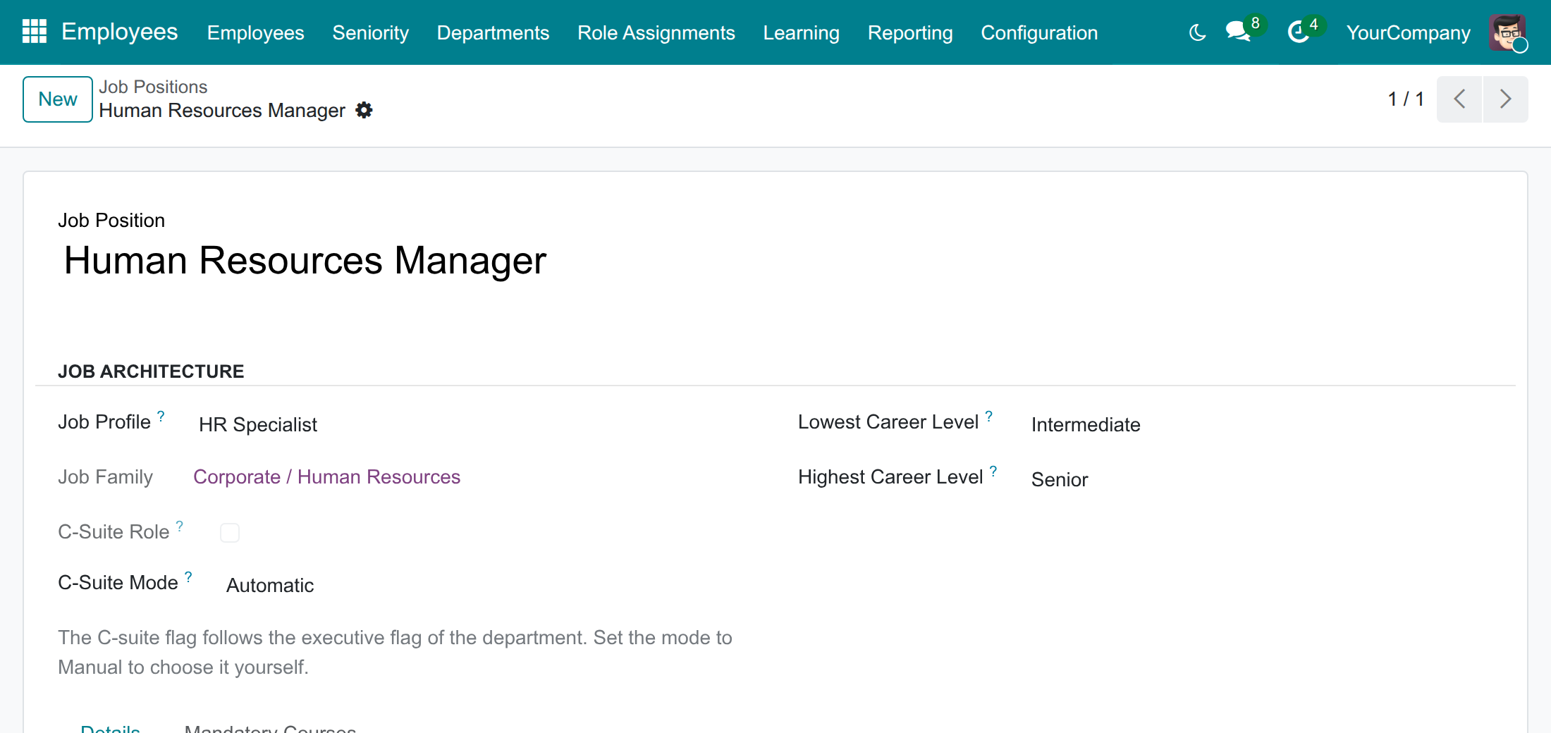Open Role Assignments menu
The width and height of the screenshot is (1551, 733).
pyautogui.click(x=656, y=32)
